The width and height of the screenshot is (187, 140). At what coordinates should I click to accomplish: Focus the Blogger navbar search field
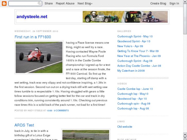pos(25,3)
